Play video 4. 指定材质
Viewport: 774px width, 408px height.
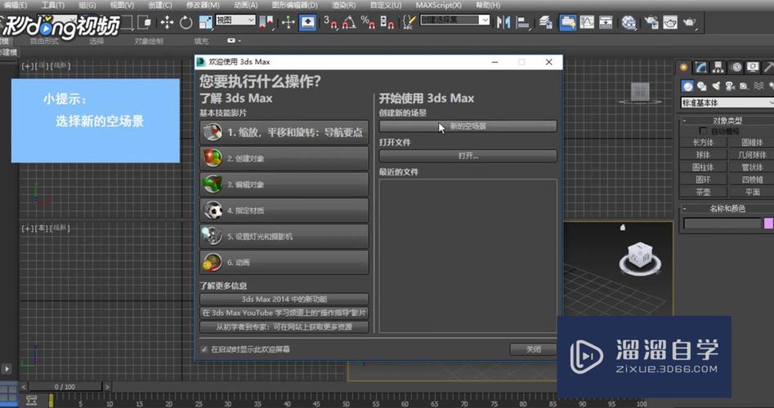pyautogui.click(x=284, y=211)
